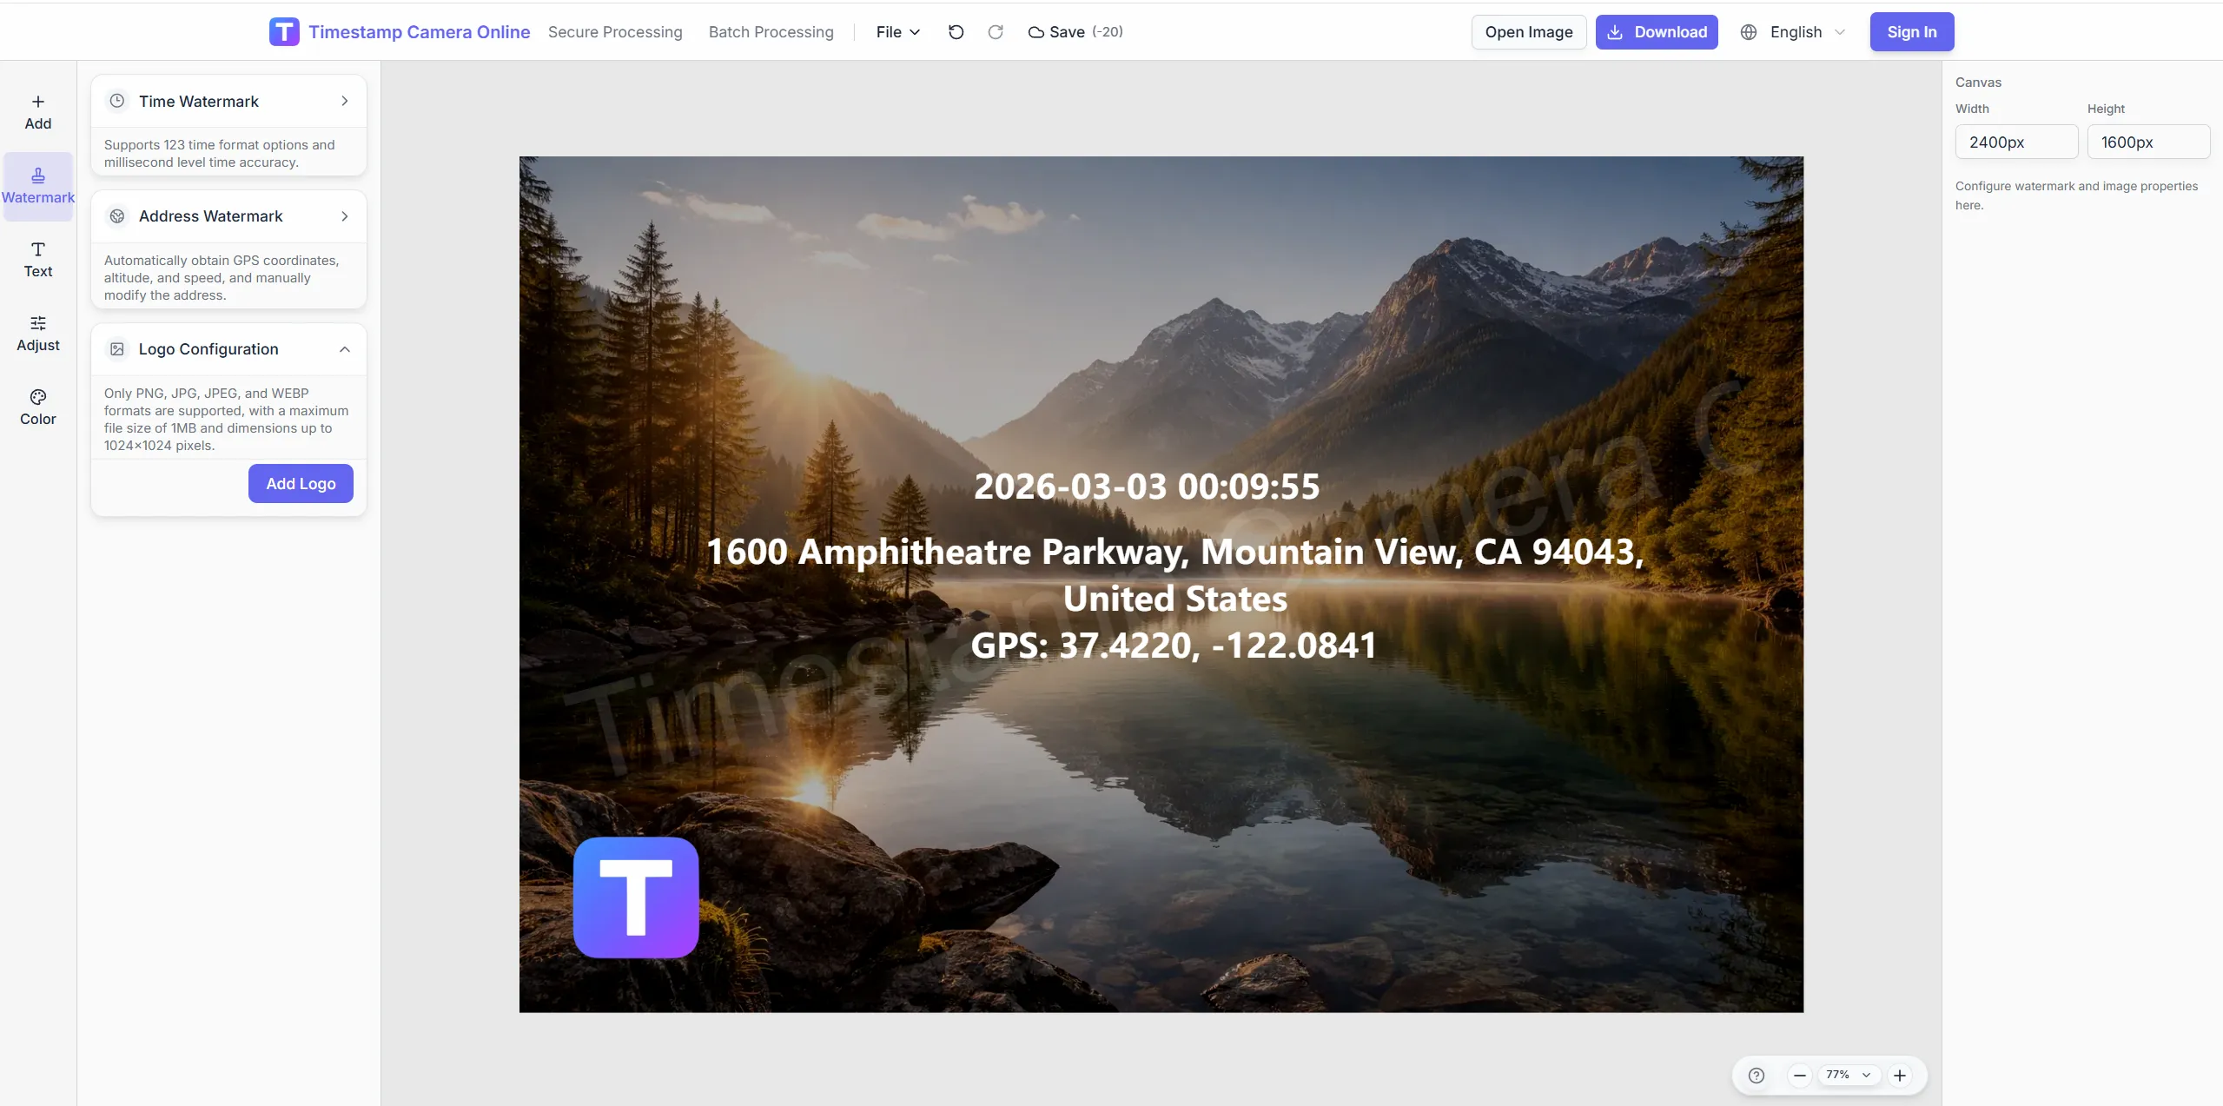Click the Add Logo button

[x=301, y=484]
